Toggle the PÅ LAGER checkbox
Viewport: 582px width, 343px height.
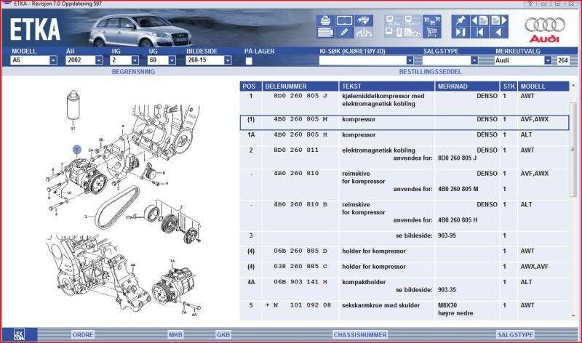click(x=249, y=60)
